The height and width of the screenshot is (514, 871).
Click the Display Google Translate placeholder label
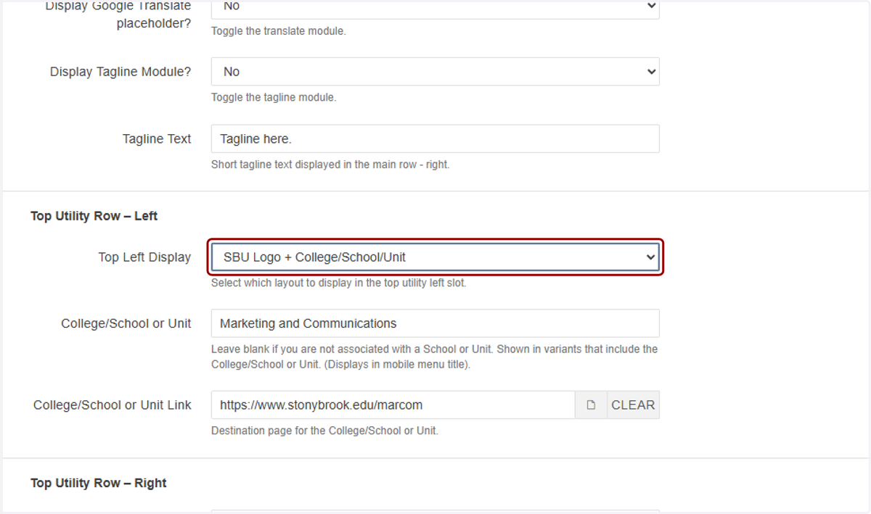[x=118, y=14]
